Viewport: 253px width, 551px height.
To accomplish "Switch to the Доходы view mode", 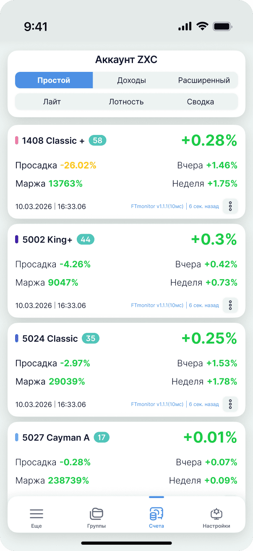I will 131,80.
